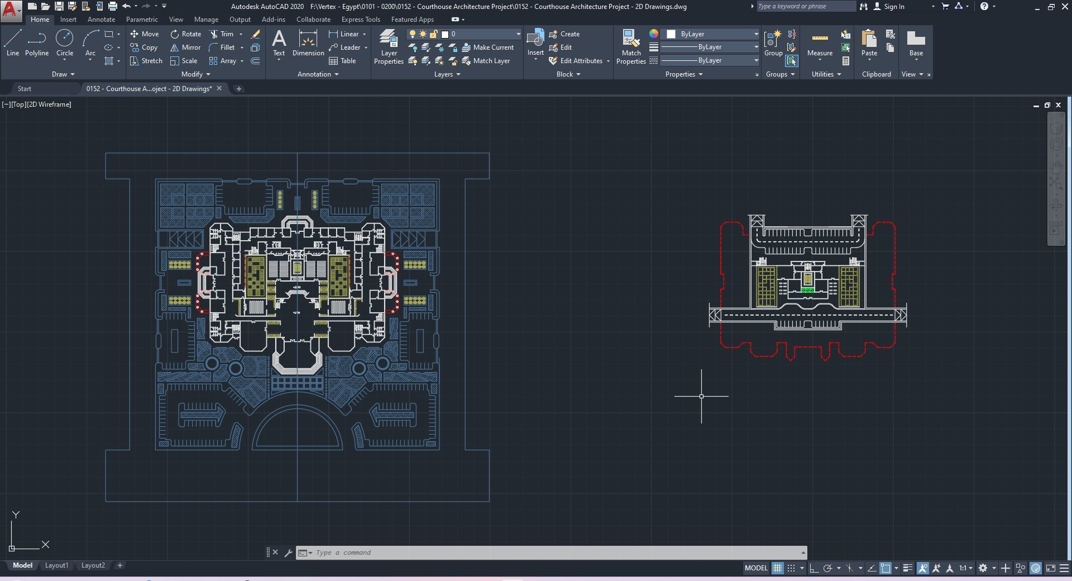Click the [2D Wireframe] visual style label
The height and width of the screenshot is (581, 1072).
click(49, 104)
